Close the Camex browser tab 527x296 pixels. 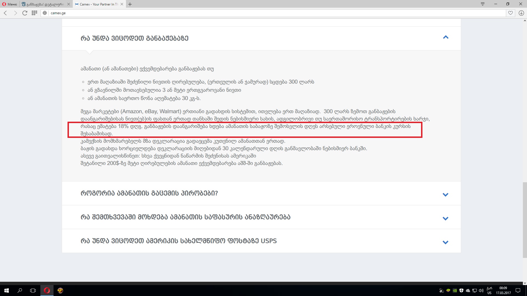point(122,4)
